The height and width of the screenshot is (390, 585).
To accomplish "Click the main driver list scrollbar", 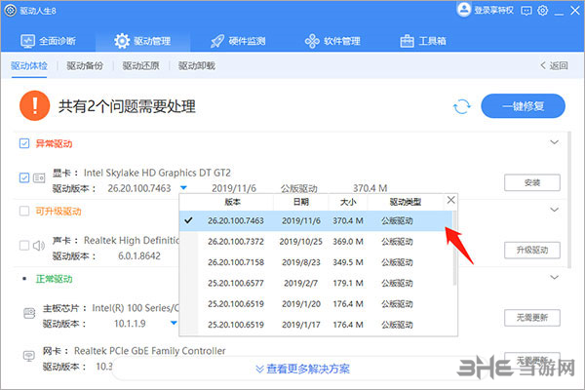I will [x=569, y=200].
